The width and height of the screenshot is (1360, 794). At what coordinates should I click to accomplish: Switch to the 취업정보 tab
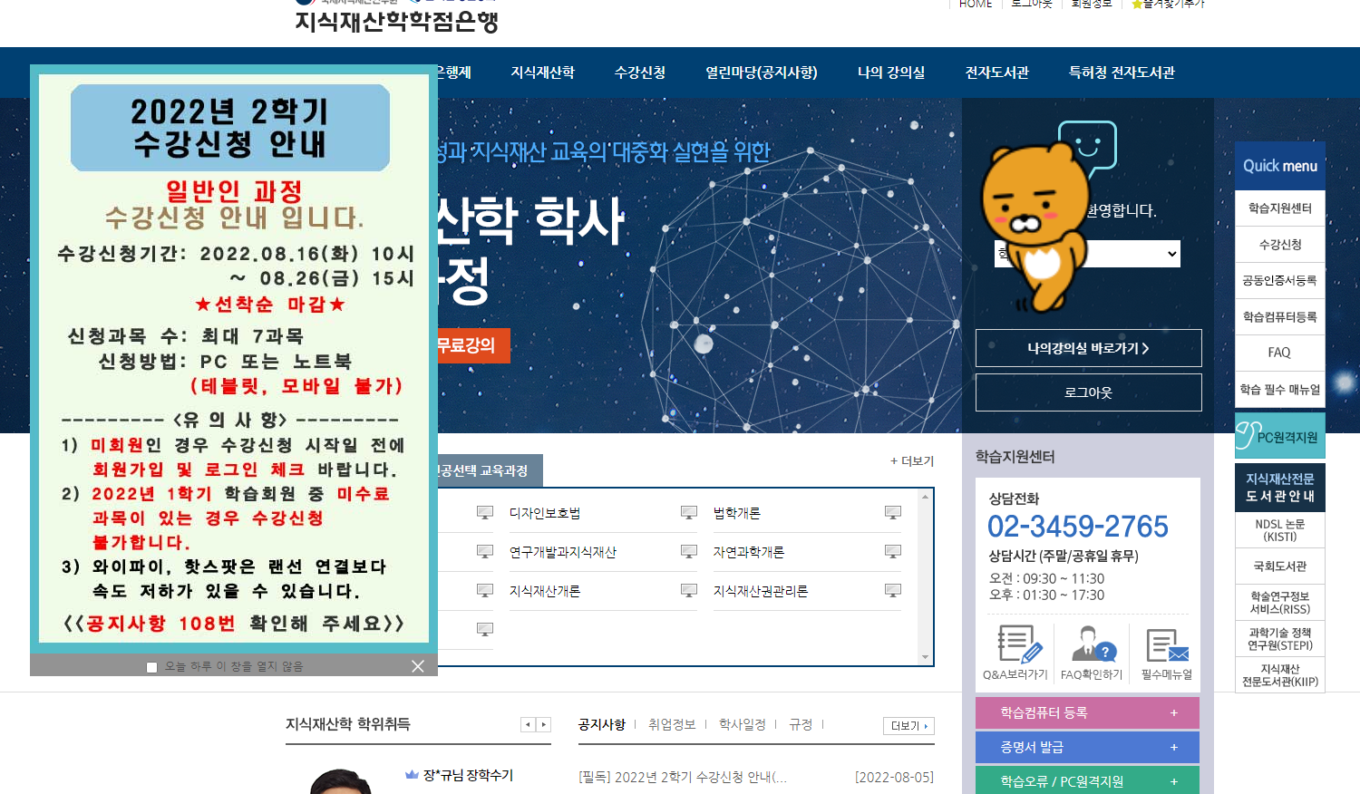tap(675, 724)
